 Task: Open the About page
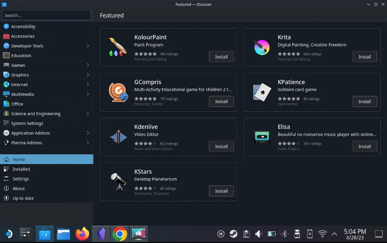pyautogui.click(x=46, y=188)
